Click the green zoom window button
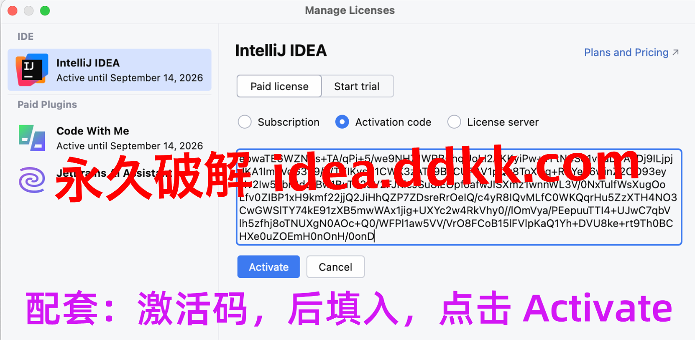The image size is (695, 340). click(45, 11)
